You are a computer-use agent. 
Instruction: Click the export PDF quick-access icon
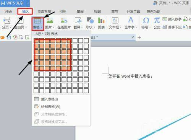pyautogui.click(x=15, y=37)
